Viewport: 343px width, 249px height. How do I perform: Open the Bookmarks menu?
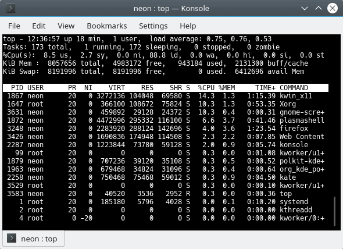pos(107,26)
